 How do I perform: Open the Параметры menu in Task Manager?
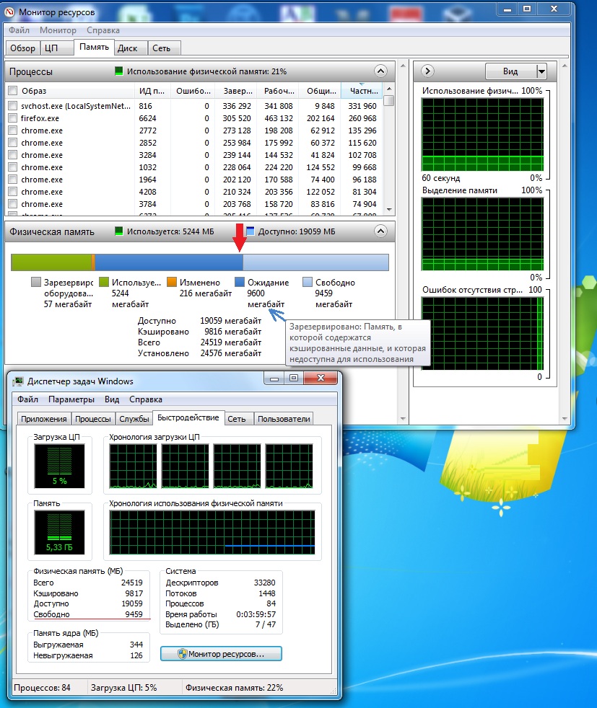click(x=71, y=399)
